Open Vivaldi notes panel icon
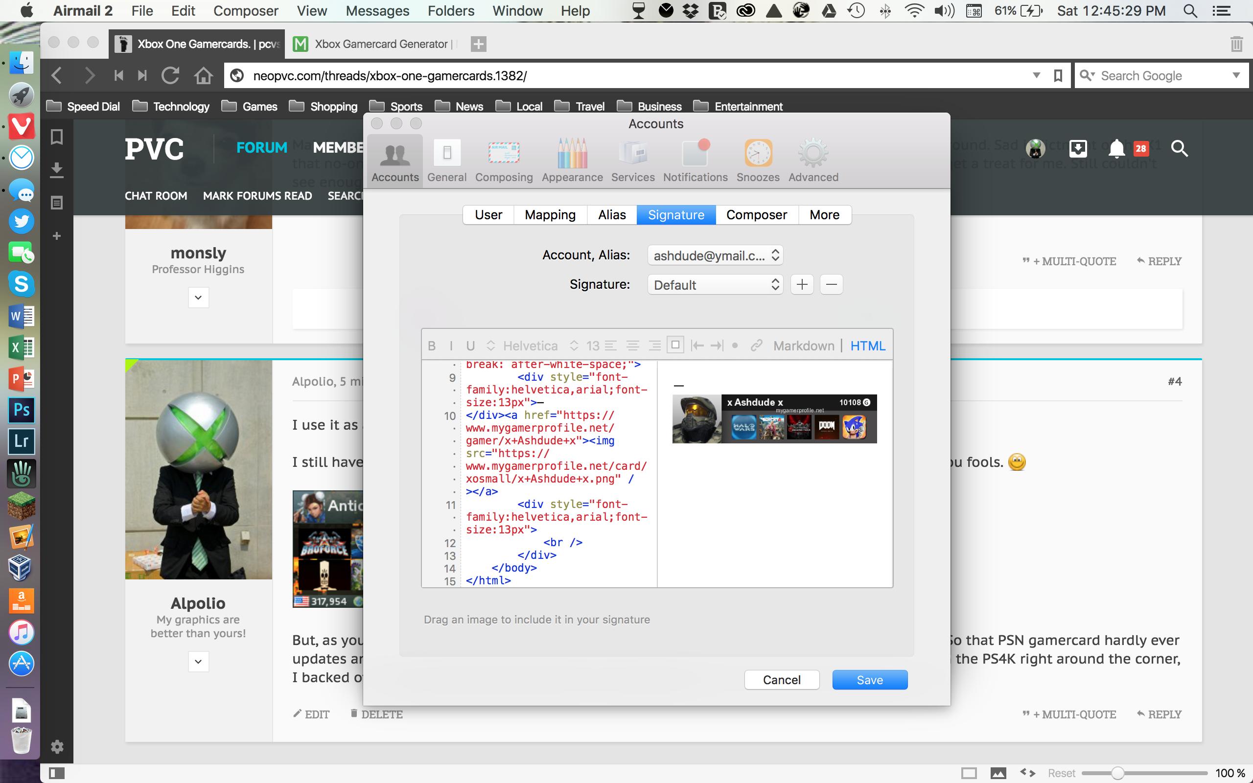1253x783 pixels. (57, 203)
